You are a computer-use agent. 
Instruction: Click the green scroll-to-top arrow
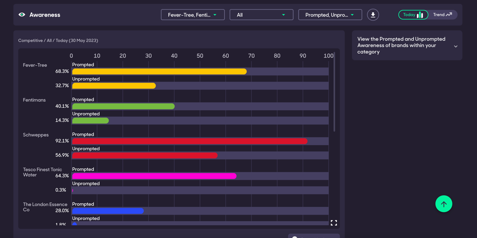(444, 204)
